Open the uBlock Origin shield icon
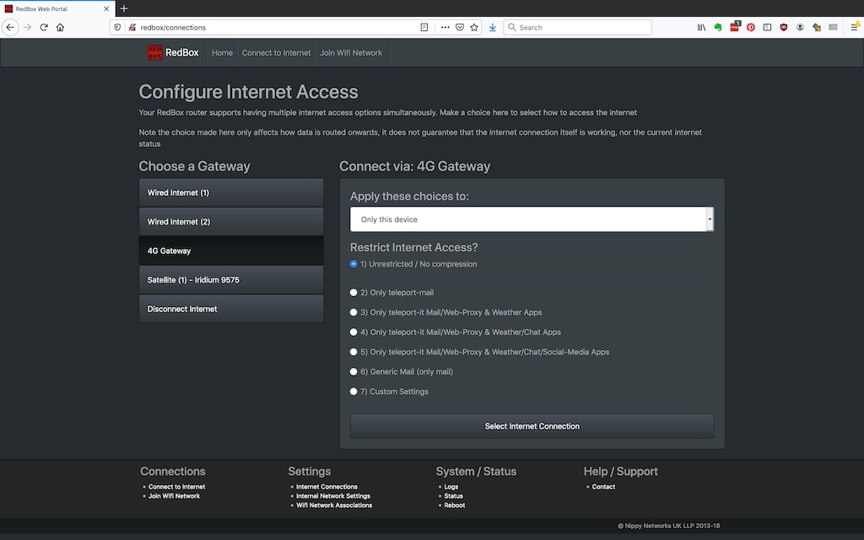 pos(784,27)
